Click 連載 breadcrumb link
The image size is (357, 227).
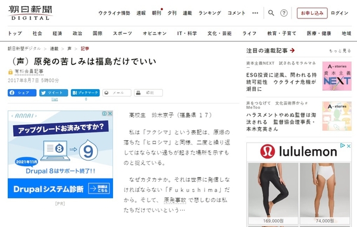point(54,49)
